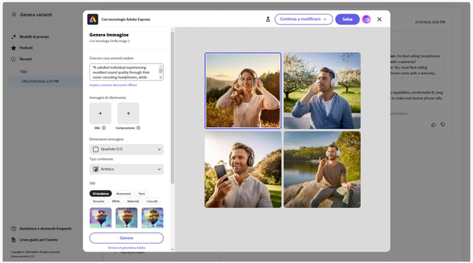Viewport: 473px width, 263px height.
Task: Click the flask beta icon in header
Action: pyautogui.click(x=268, y=20)
